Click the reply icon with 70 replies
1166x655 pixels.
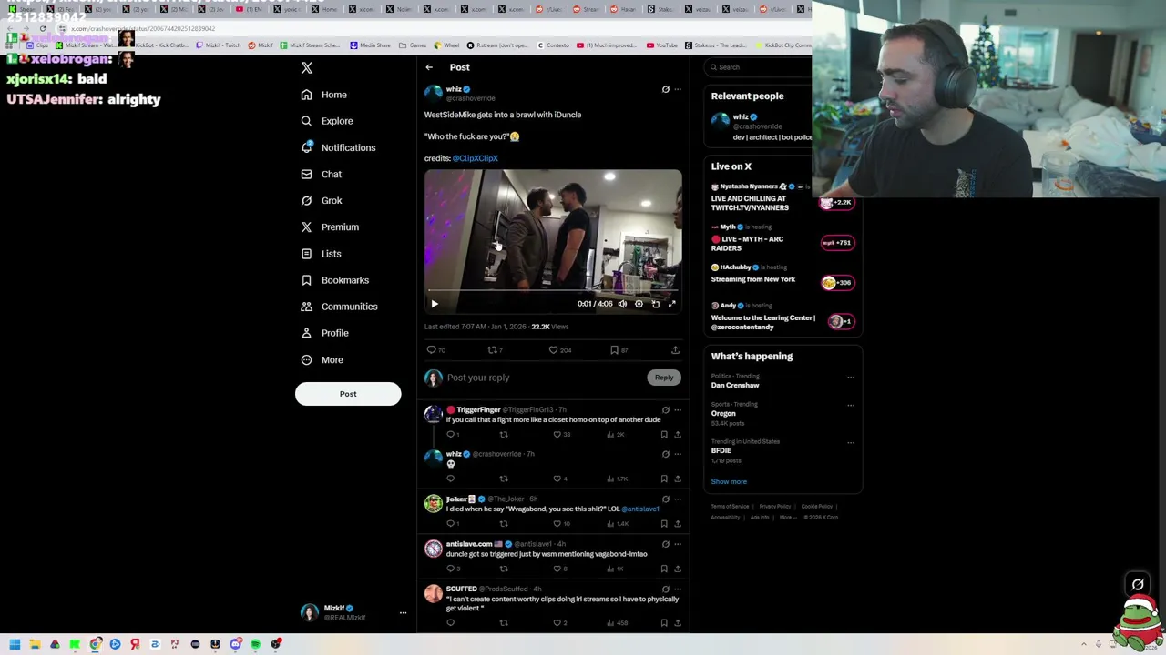[435, 350]
